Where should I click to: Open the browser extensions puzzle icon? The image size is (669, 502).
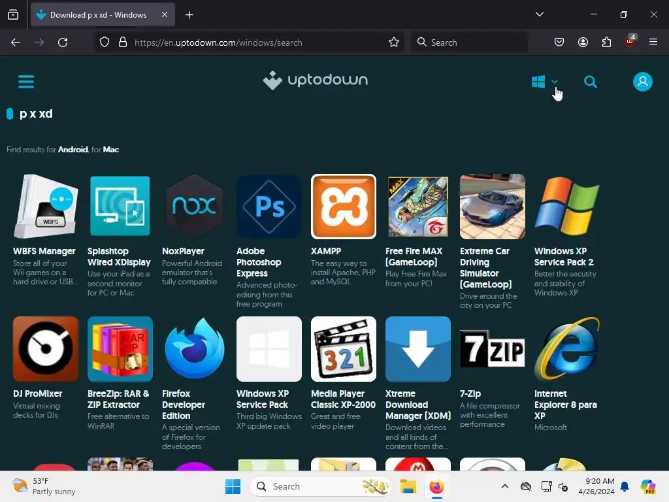tap(606, 42)
